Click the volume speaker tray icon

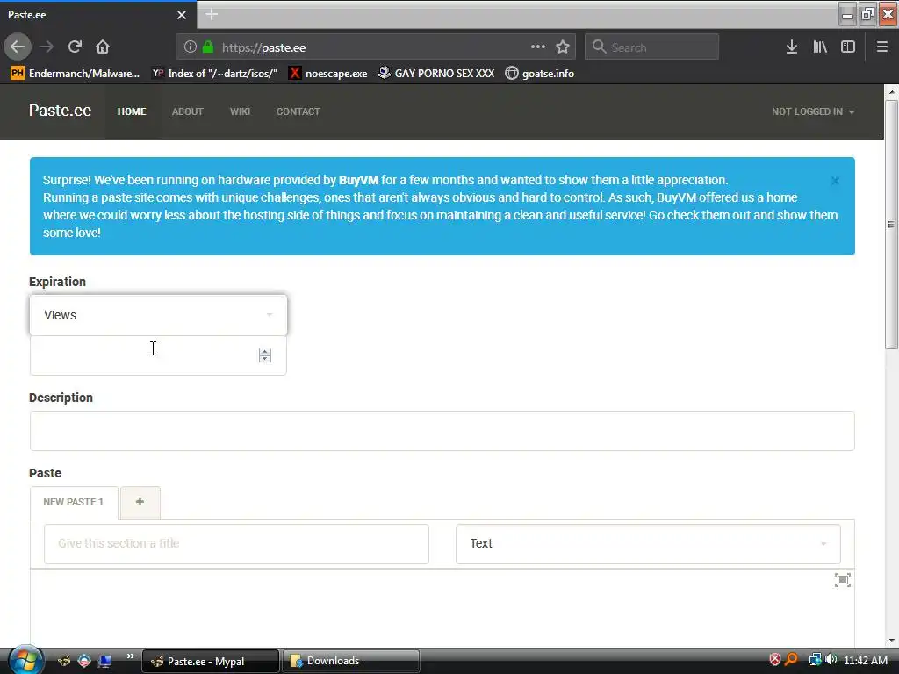831,660
